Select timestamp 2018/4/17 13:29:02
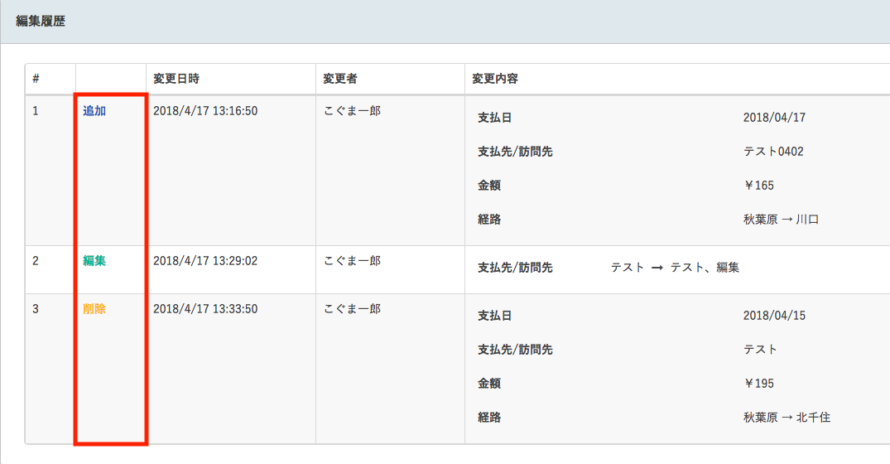890x464 pixels. (205, 261)
